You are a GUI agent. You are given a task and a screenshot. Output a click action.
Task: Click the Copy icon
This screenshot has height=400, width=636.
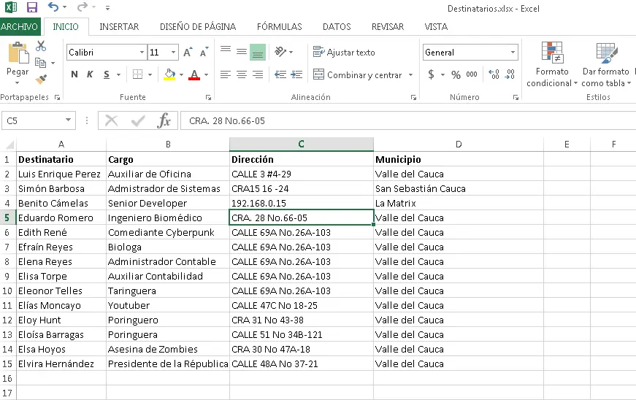coord(41,63)
